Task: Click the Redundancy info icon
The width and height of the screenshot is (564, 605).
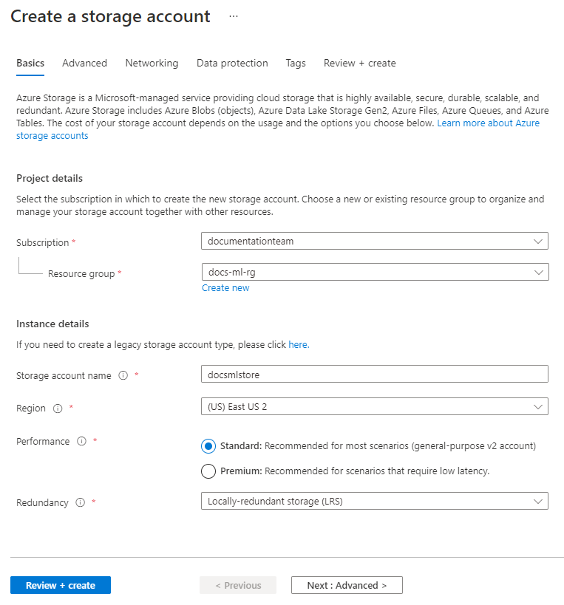Action: click(x=80, y=502)
